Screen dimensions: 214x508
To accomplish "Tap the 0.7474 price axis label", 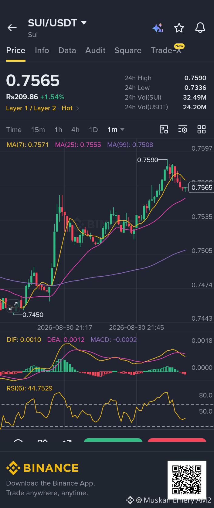I will coord(202,285).
